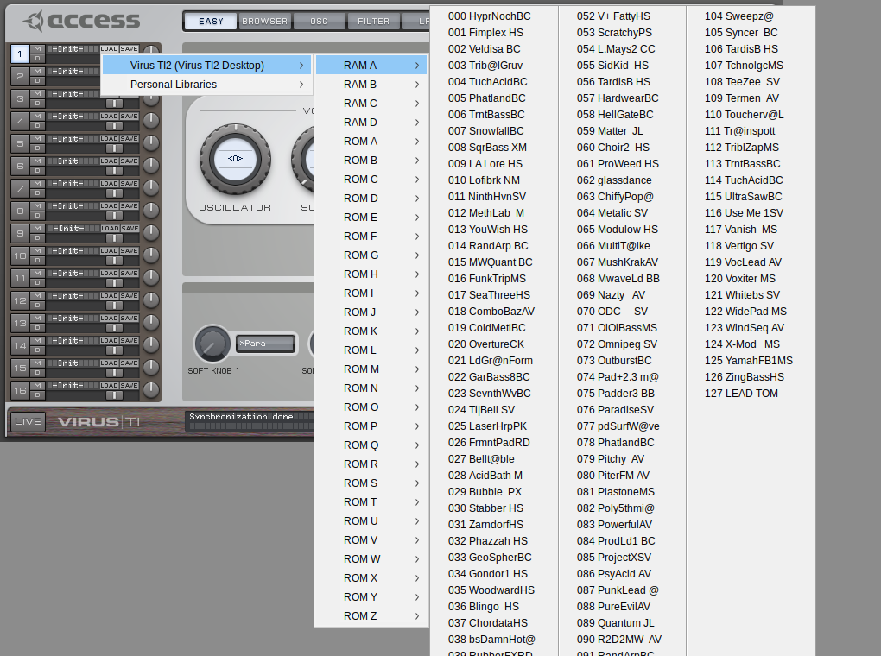
Task: Click SAVE on part 5
Action: click(x=130, y=139)
